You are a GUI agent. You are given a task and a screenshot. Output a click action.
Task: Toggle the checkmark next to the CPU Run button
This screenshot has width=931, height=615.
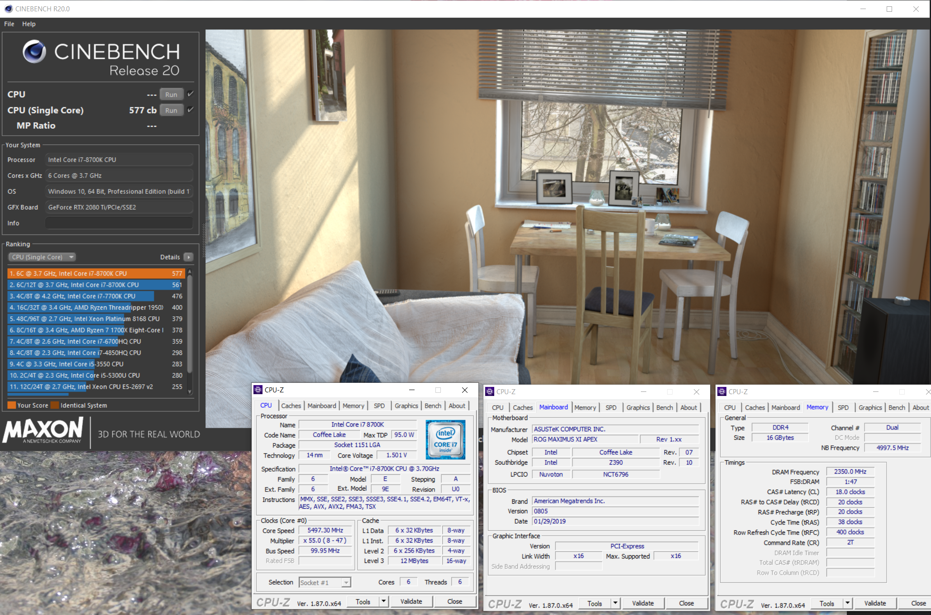(x=190, y=94)
